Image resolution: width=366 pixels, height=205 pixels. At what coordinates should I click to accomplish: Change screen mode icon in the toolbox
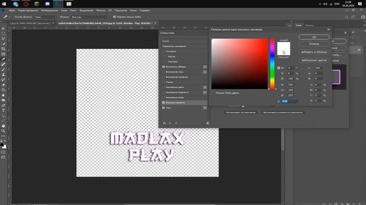(3, 157)
